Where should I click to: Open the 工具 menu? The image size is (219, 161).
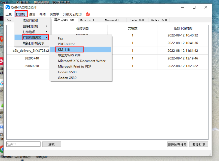click(9, 14)
